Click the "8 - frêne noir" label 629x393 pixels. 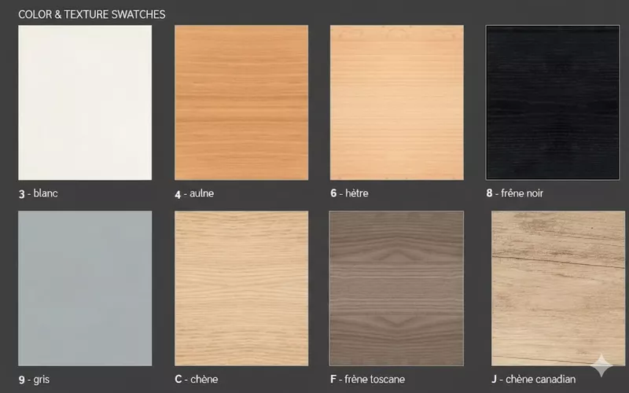[515, 193]
